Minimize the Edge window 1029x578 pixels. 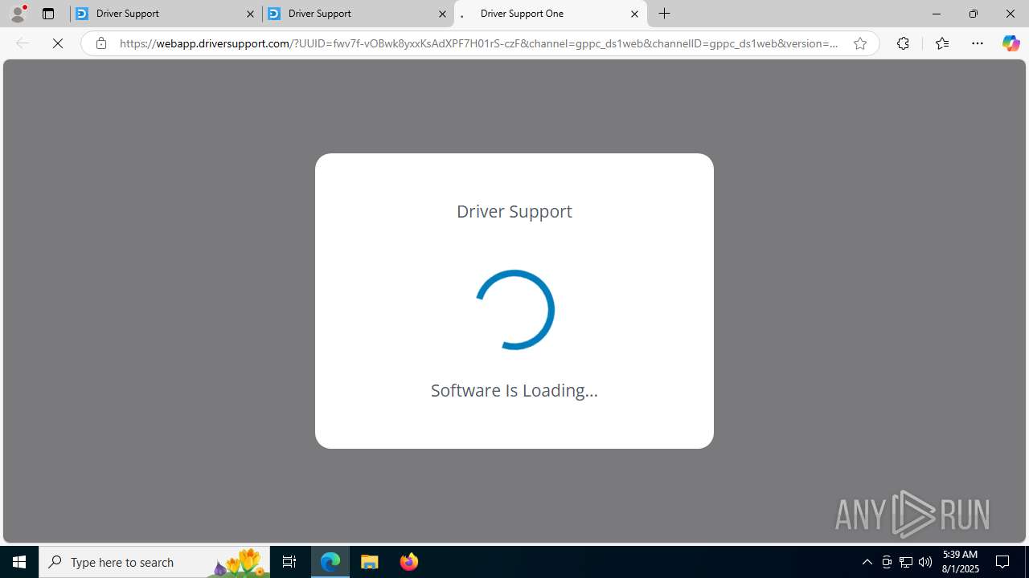coord(937,14)
